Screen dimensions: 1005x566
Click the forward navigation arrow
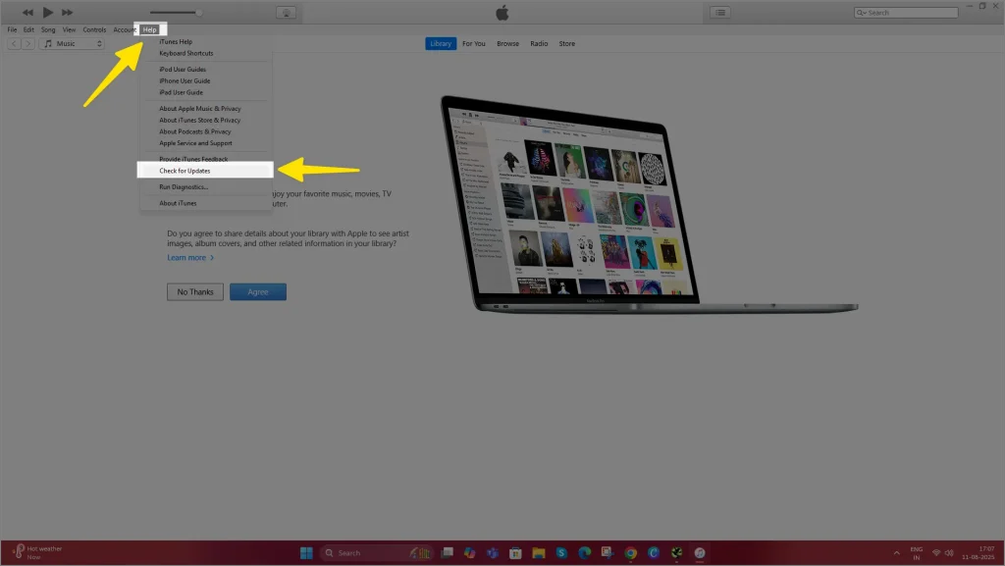pyautogui.click(x=27, y=44)
